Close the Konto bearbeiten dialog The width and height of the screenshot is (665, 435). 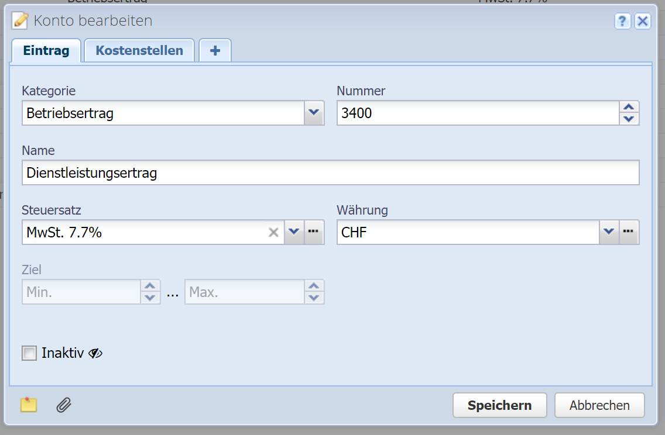643,22
